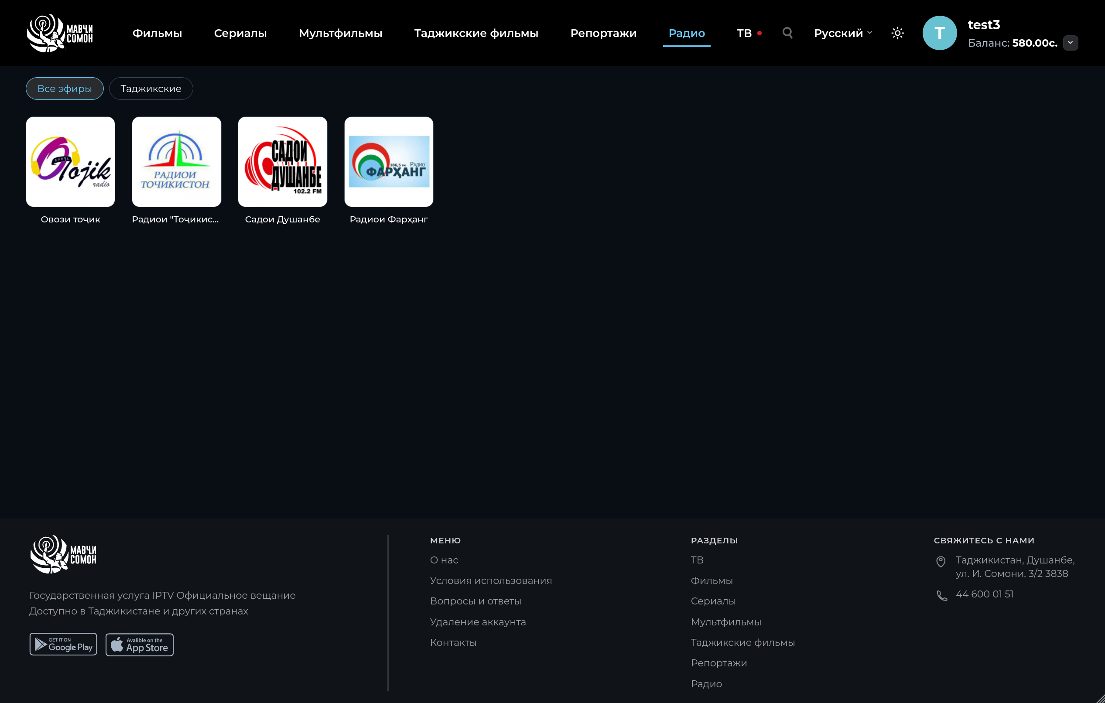Open Сериалы in top navigation
The image size is (1105, 703).
coord(240,33)
